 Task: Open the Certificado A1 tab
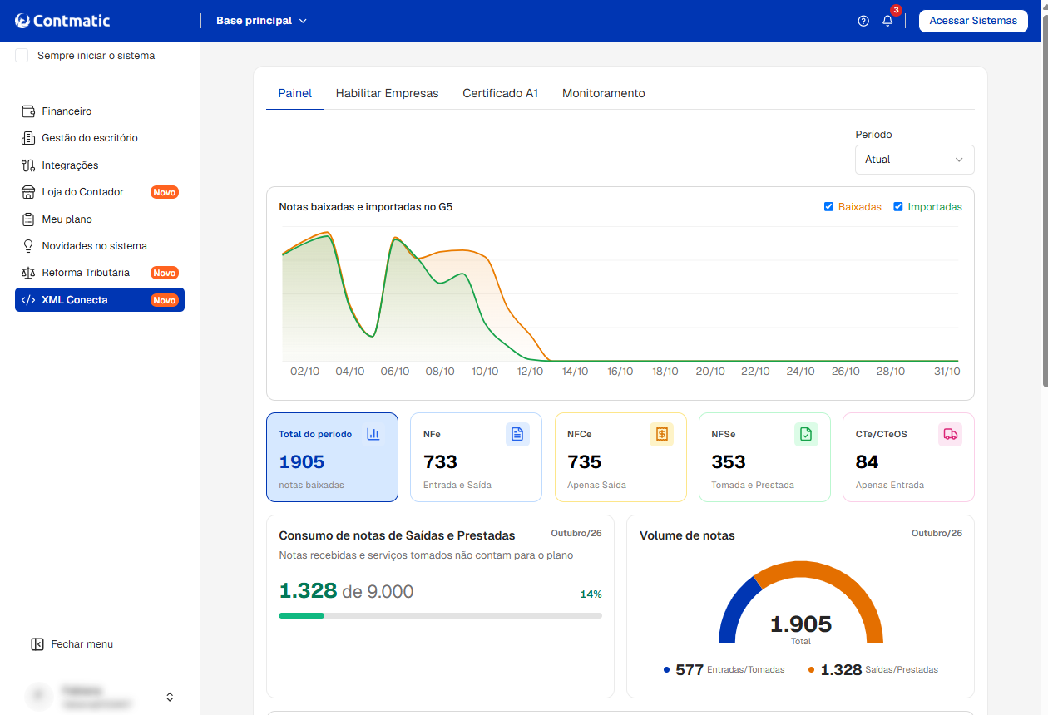501,93
